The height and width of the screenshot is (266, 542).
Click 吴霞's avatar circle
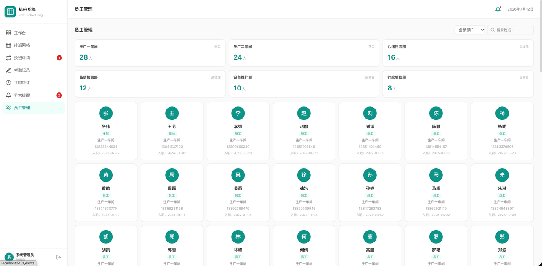tap(238, 175)
